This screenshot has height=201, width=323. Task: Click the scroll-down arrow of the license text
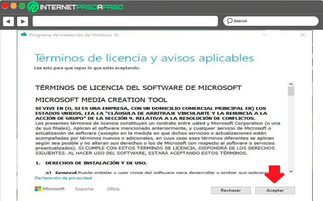point(291,172)
